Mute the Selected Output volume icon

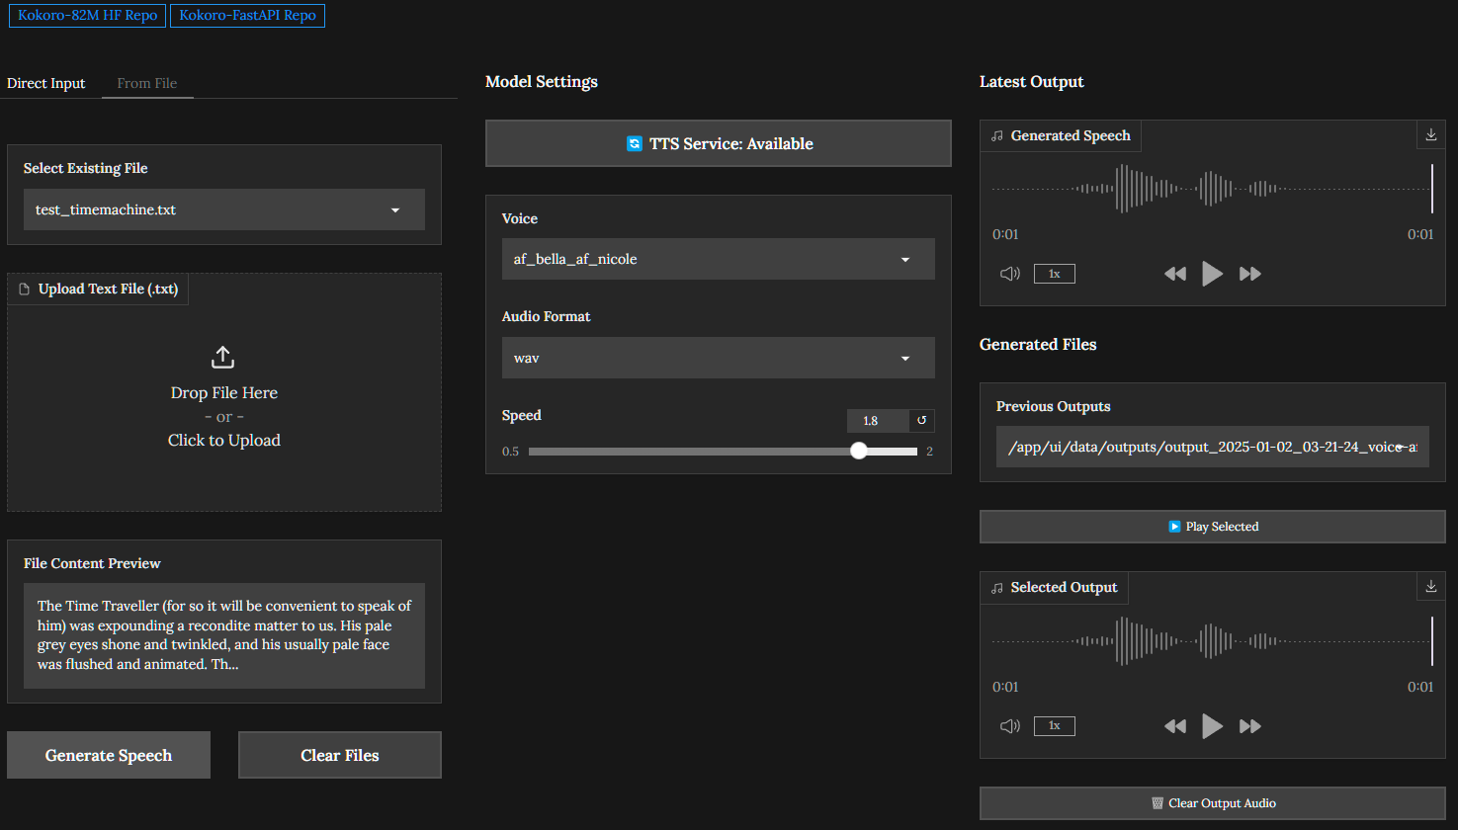1009,726
